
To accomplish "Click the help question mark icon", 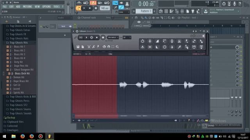I will (240, 3).
